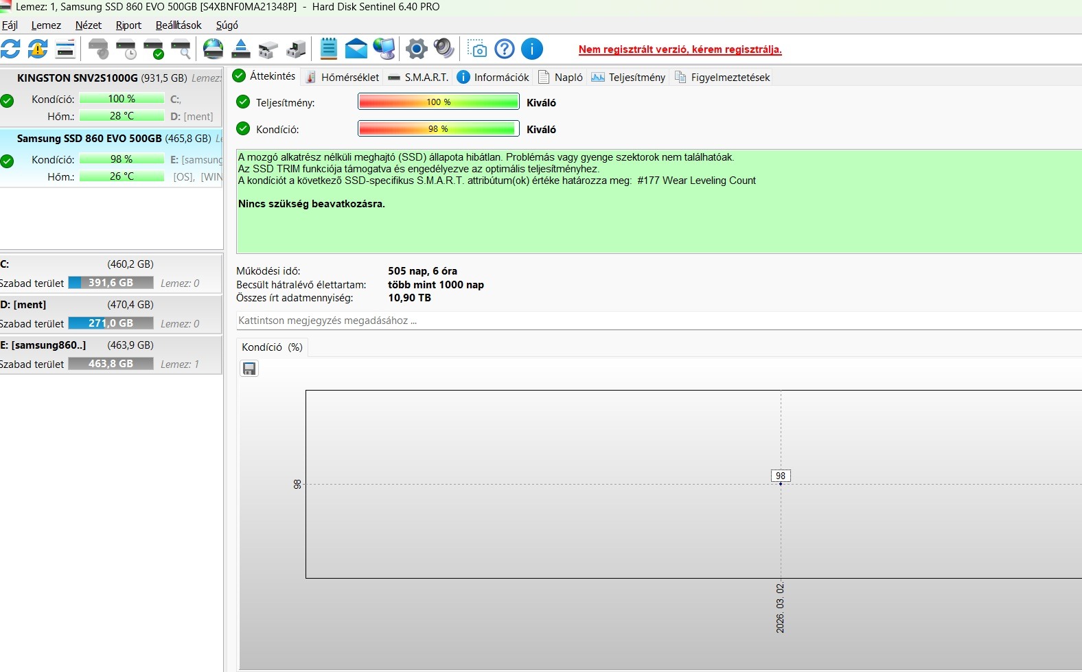Image resolution: width=1082 pixels, height=672 pixels.
Task: Click the Samsung Kondíció 98 % sidebar bar
Action: click(x=122, y=159)
